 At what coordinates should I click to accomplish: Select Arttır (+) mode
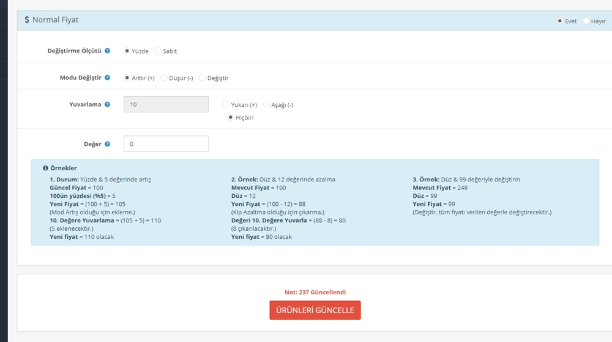[x=127, y=78]
